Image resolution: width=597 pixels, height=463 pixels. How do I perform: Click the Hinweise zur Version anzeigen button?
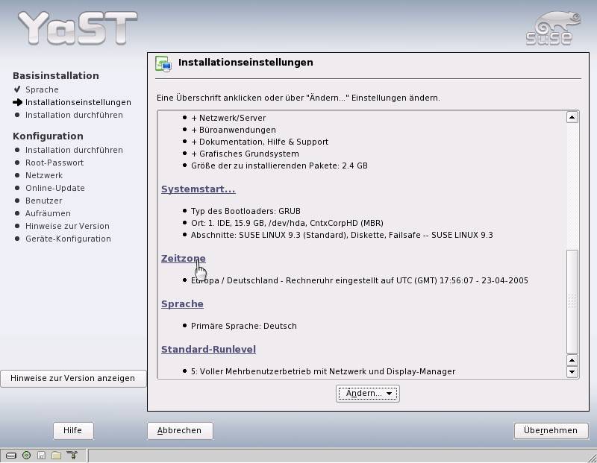72,379
